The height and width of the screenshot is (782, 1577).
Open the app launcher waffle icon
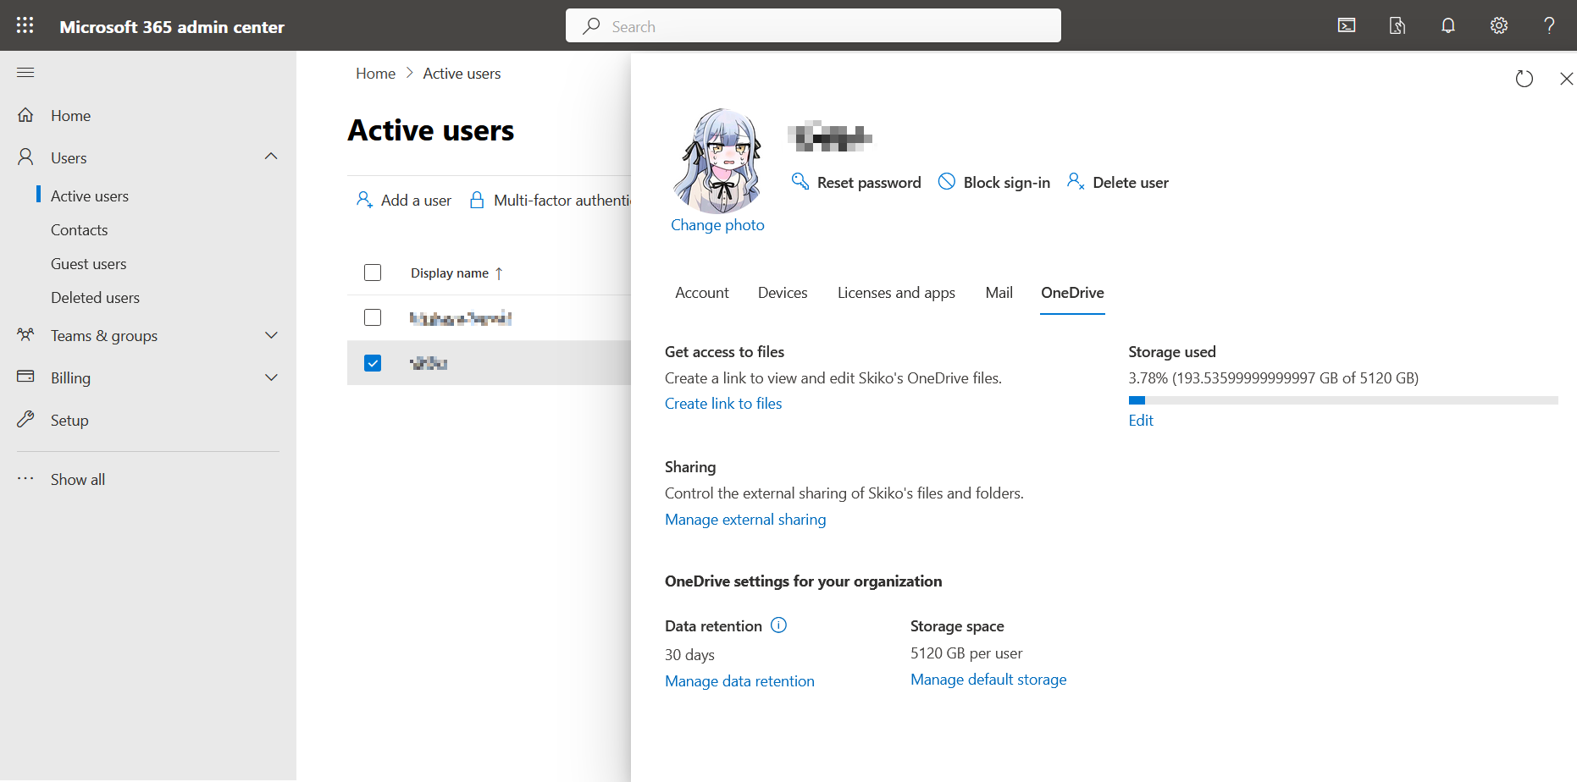pos(25,25)
